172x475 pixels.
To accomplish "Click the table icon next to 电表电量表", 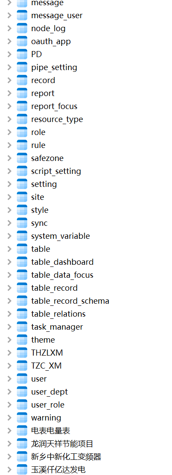I will point(22,431).
